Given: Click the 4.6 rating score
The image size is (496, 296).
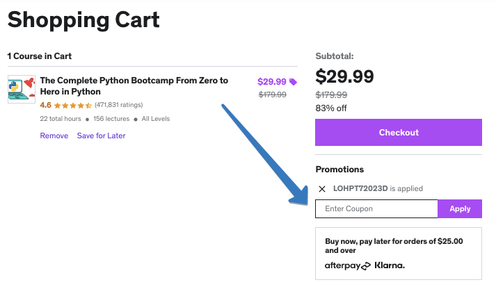Looking at the screenshot, I should tap(46, 106).
